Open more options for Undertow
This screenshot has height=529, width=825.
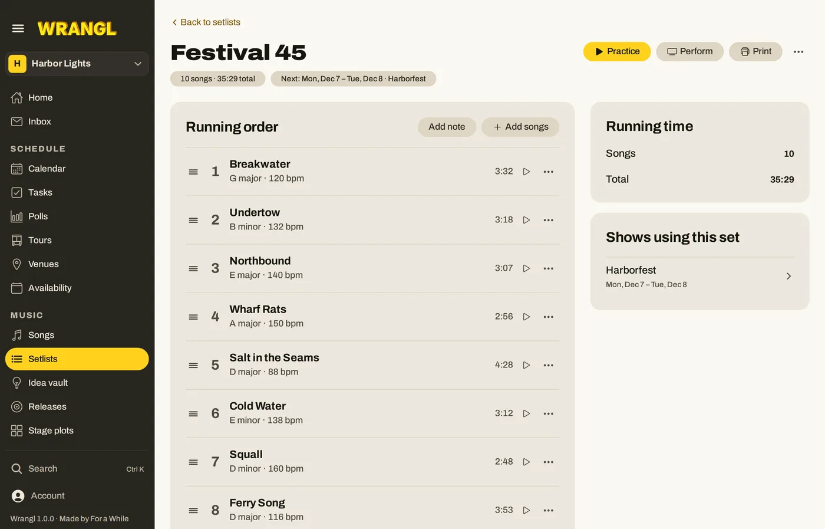click(549, 220)
